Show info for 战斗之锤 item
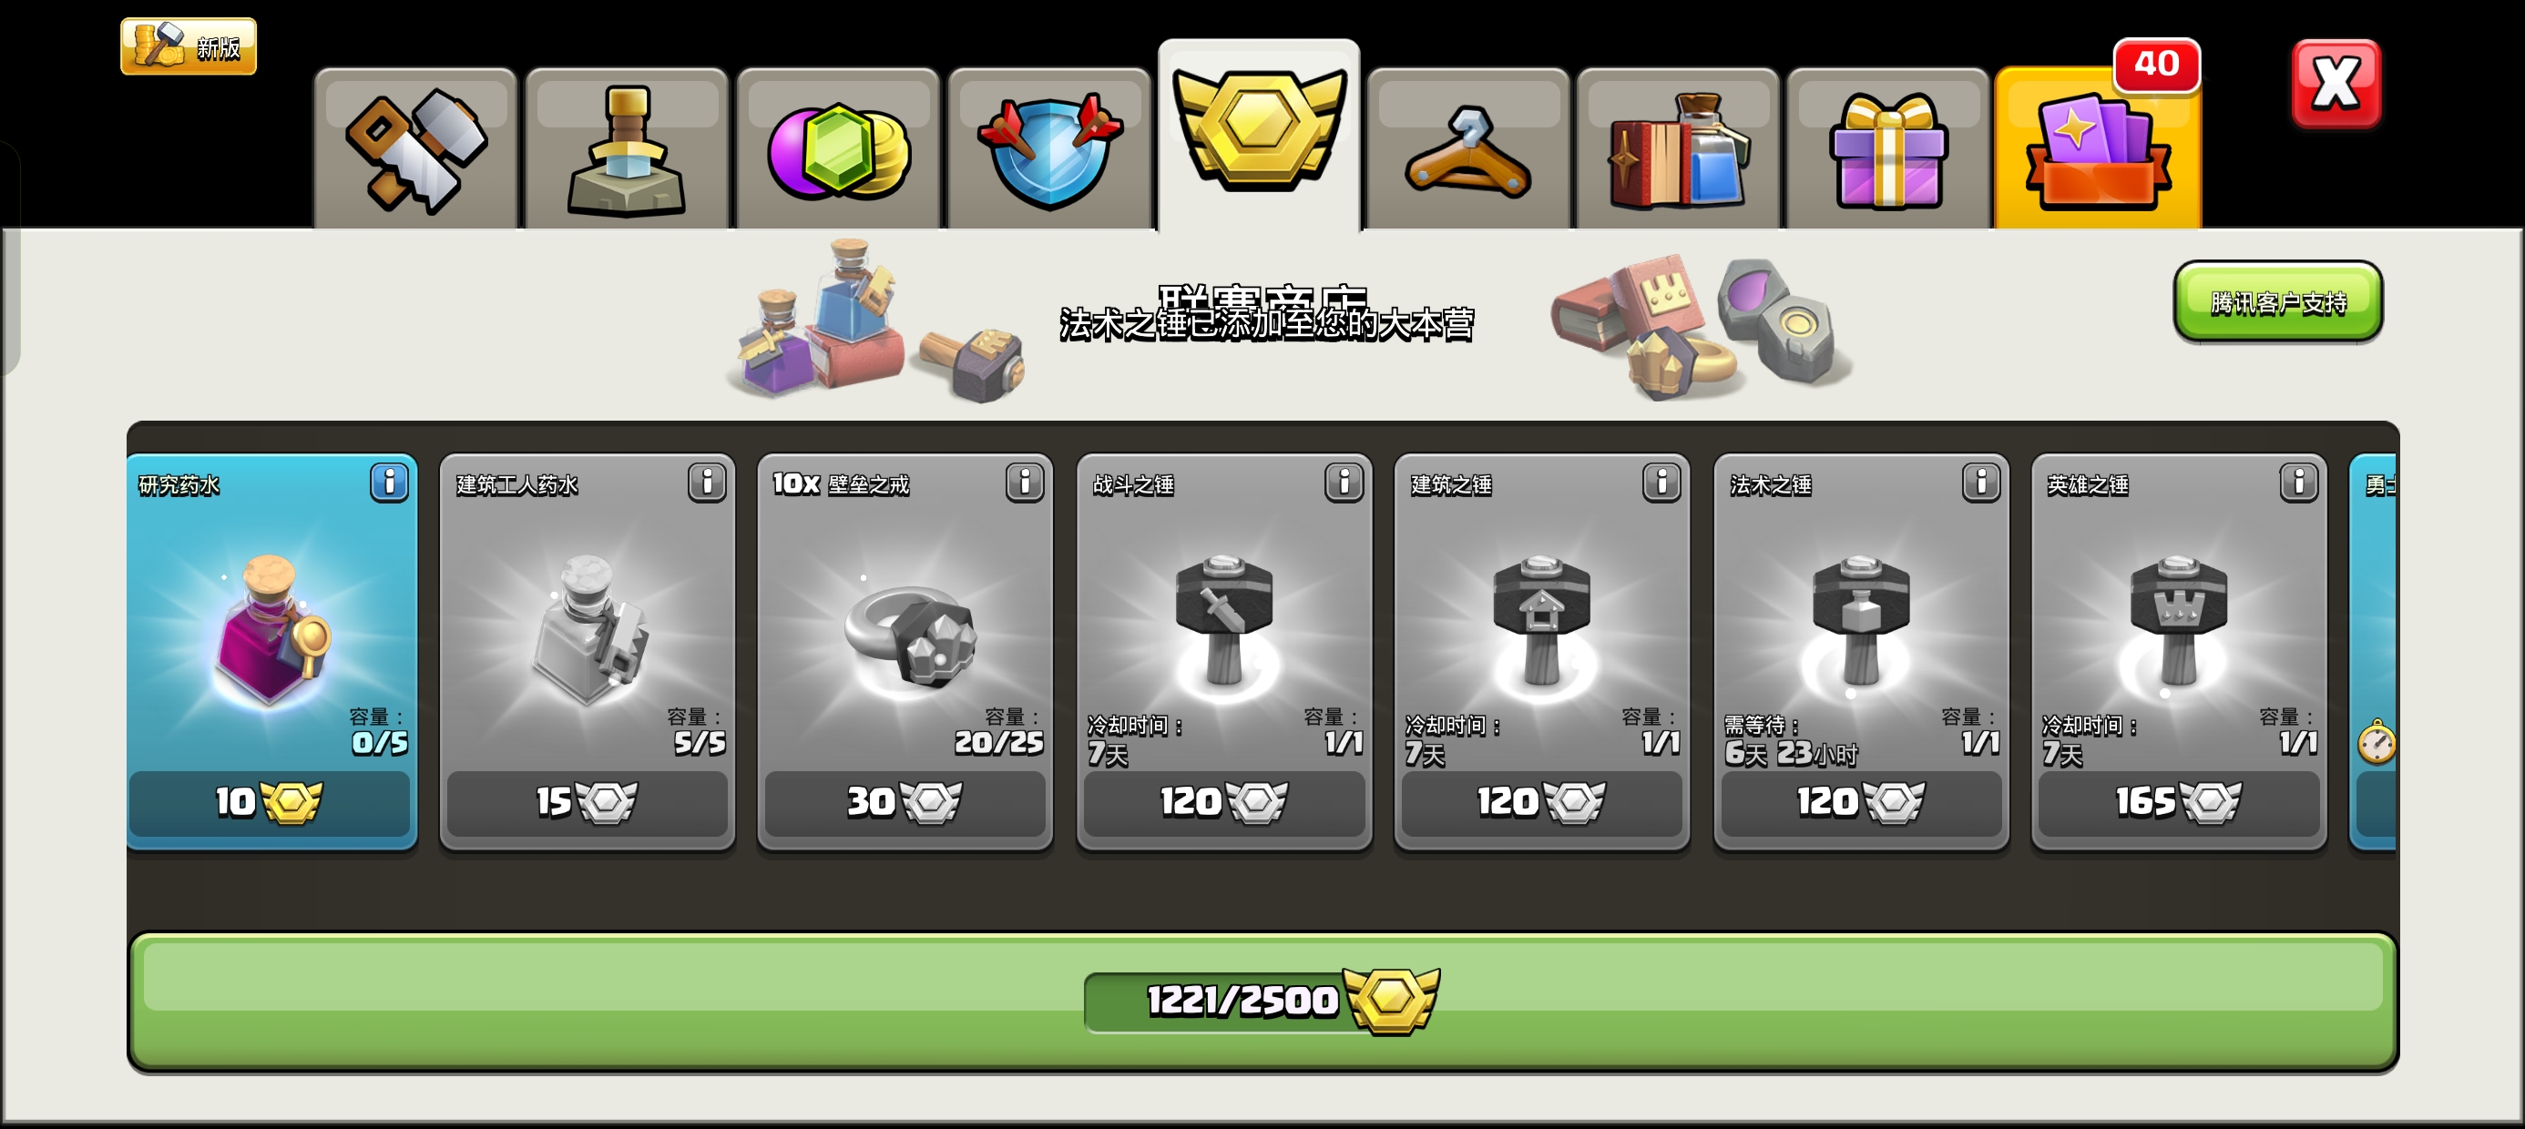 tap(1343, 483)
